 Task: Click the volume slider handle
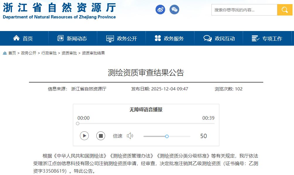(167, 136)
